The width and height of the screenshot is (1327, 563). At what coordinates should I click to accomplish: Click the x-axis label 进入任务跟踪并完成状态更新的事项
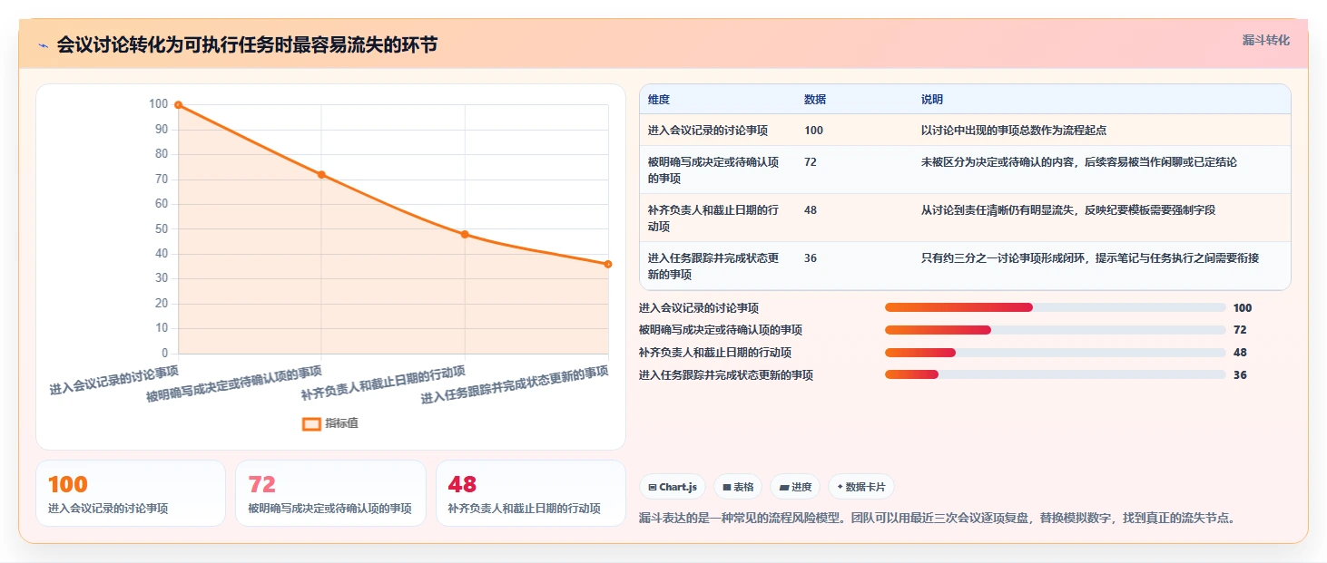pos(515,385)
